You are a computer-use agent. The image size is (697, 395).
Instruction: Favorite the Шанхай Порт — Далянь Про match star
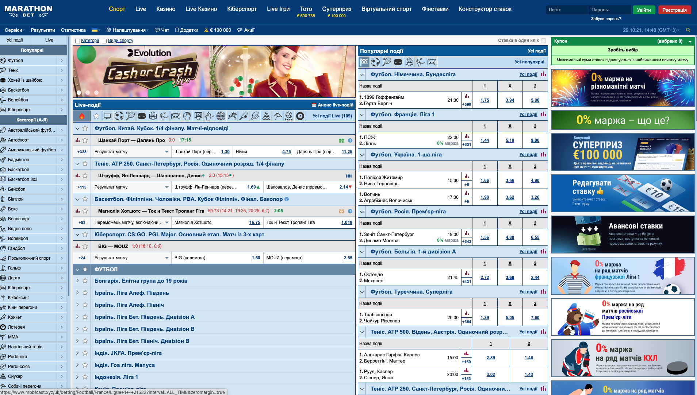tap(85, 140)
